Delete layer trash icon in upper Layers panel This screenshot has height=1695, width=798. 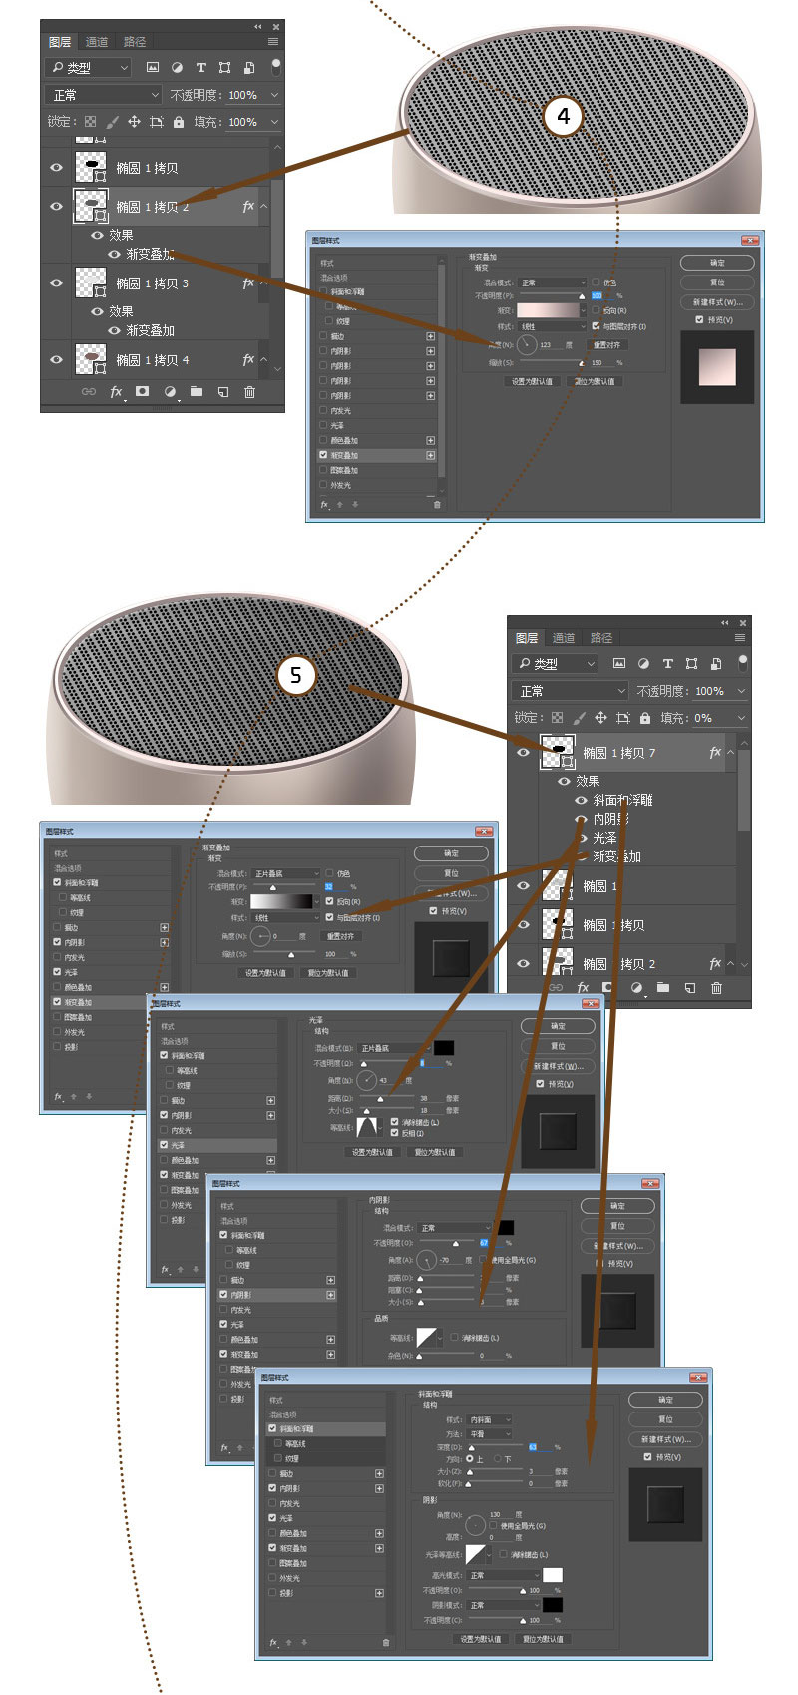pos(250,392)
